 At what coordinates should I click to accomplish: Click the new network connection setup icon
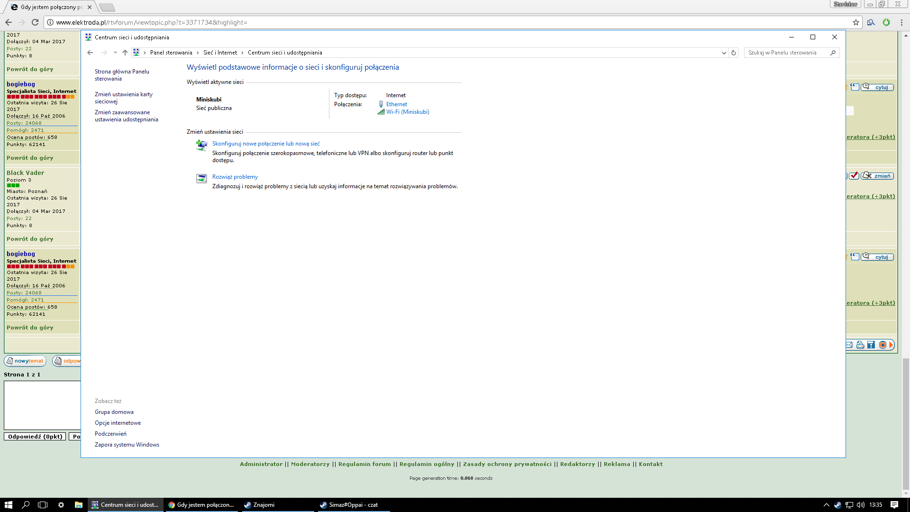201,145
